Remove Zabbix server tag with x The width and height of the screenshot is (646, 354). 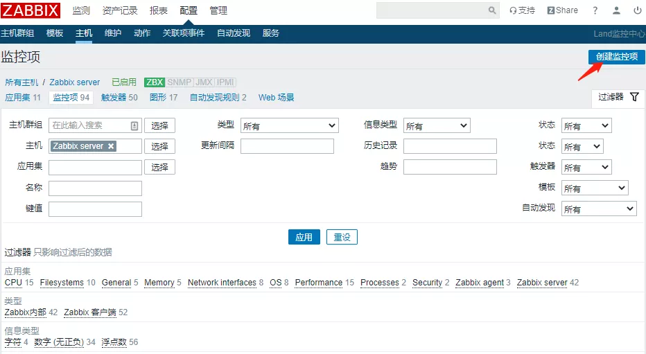point(111,146)
